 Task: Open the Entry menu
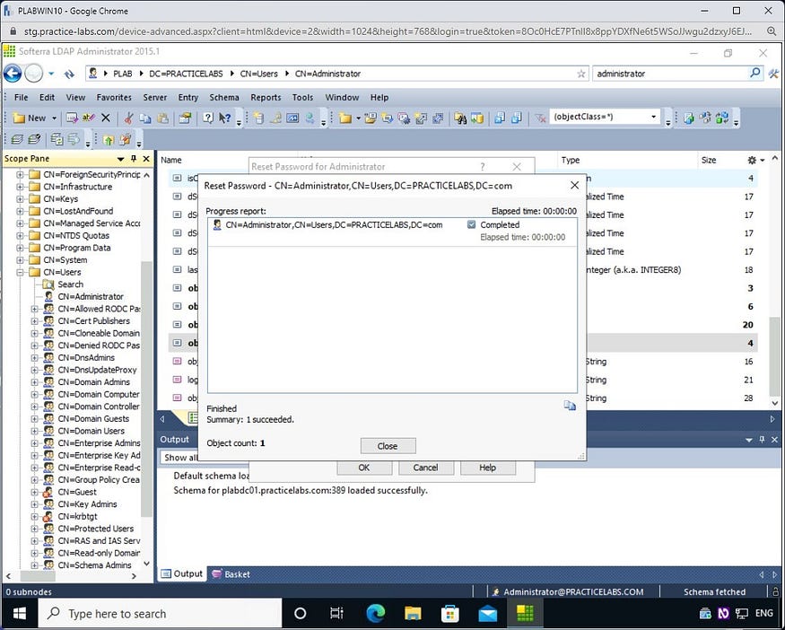pyautogui.click(x=188, y=98)
